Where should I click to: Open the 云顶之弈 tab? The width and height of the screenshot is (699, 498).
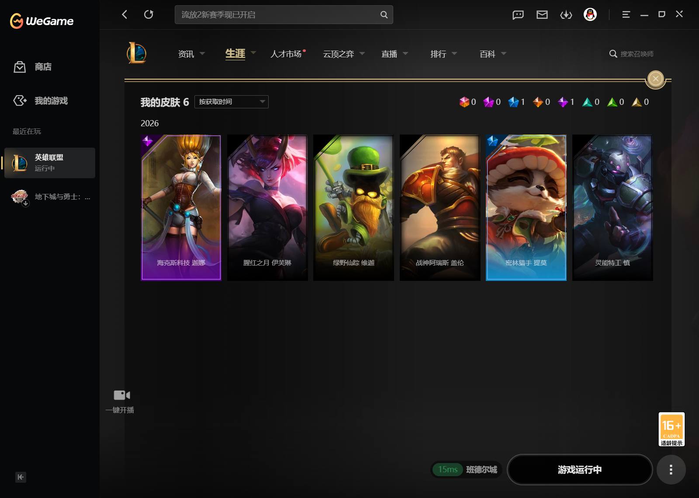339,54
